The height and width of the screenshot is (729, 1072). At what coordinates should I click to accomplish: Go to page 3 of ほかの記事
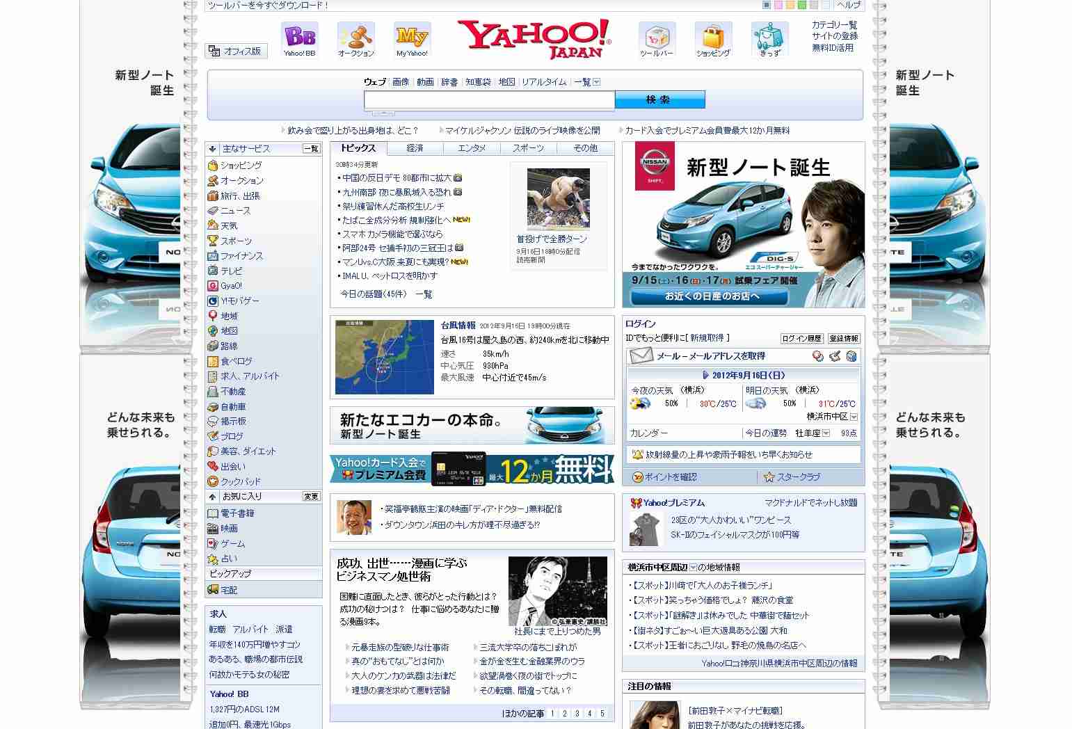tap(577, 713)
